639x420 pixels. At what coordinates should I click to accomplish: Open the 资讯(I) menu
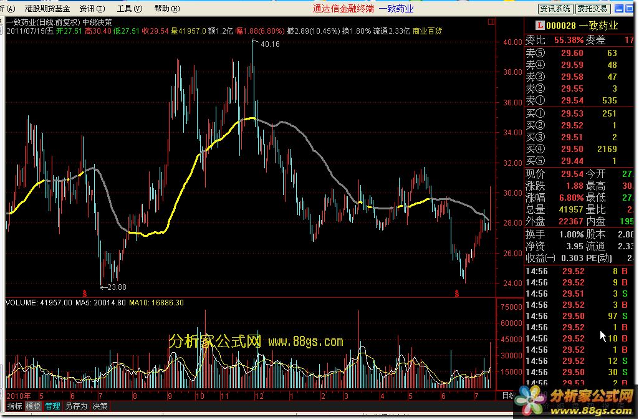(92, 9)
